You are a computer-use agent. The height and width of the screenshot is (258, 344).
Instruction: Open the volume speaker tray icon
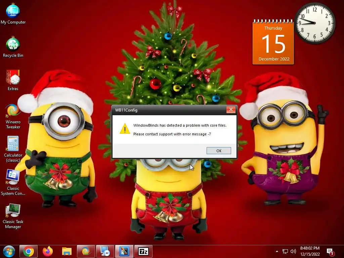pyautogui.click(x=293, y=251)
